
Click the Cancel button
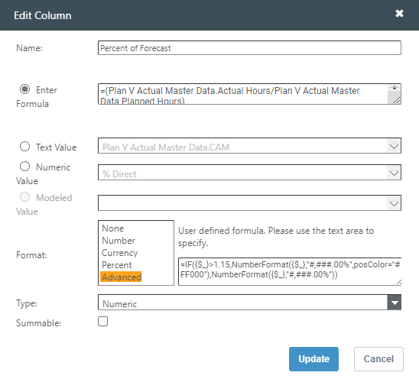[x=378, y=359]
